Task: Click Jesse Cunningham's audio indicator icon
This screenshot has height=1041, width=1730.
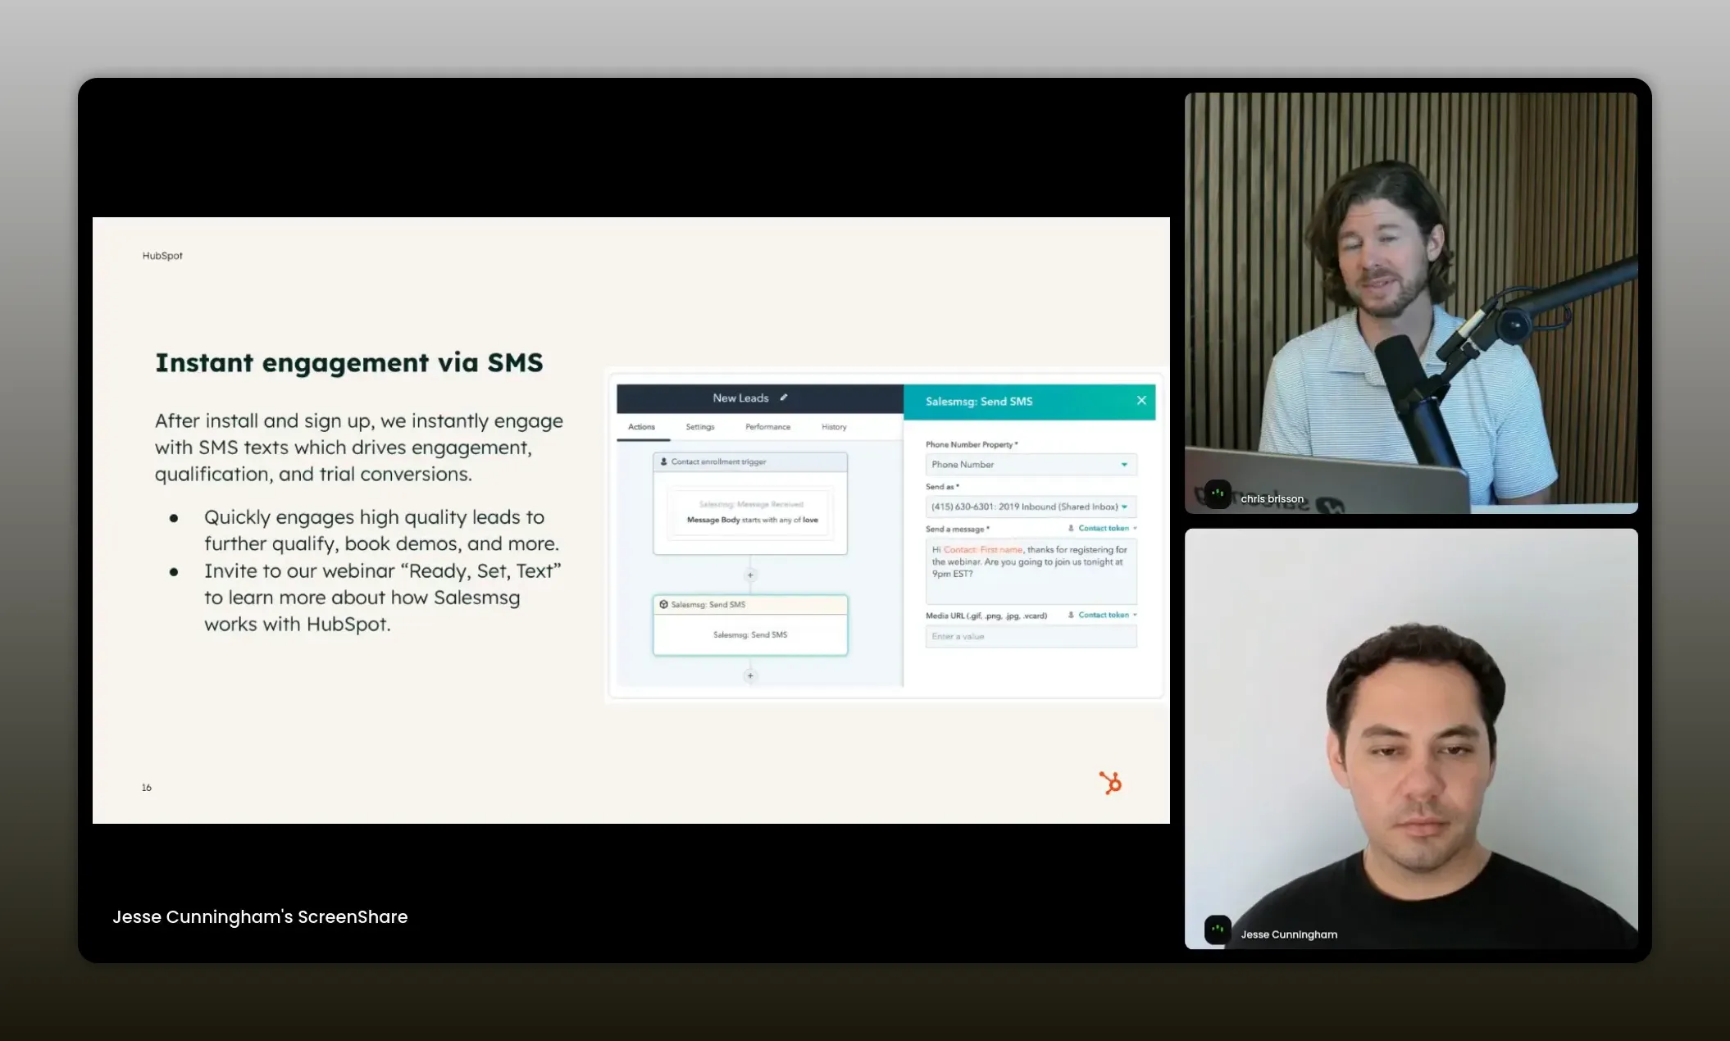Action: [1218, 930]
